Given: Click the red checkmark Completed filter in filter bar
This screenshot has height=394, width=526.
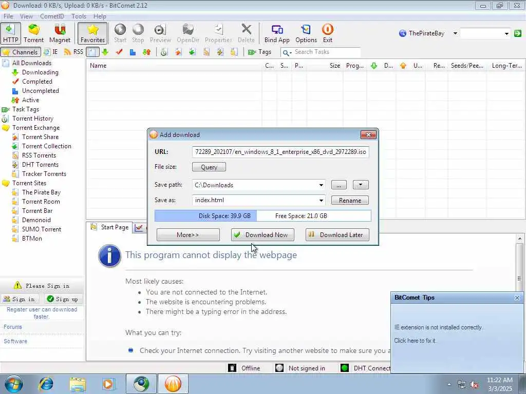Looking at the screenshot, I should tap(119, 52).
